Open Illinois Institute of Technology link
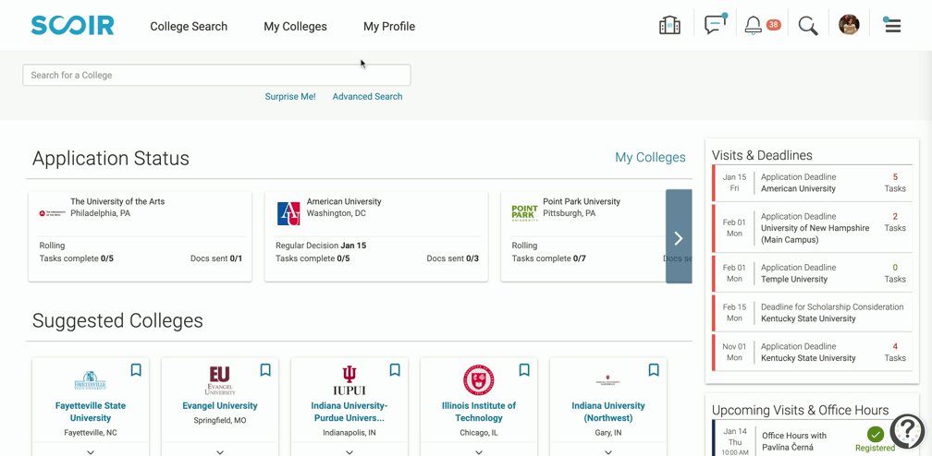The height and width of the screenshot is (456, 932). coord(479,412)
